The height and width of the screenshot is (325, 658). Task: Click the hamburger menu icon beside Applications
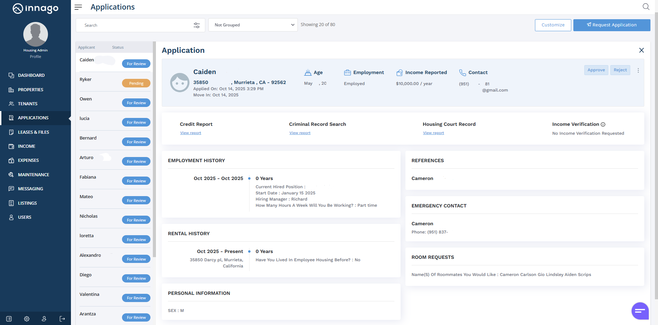[x=78, y=7]
